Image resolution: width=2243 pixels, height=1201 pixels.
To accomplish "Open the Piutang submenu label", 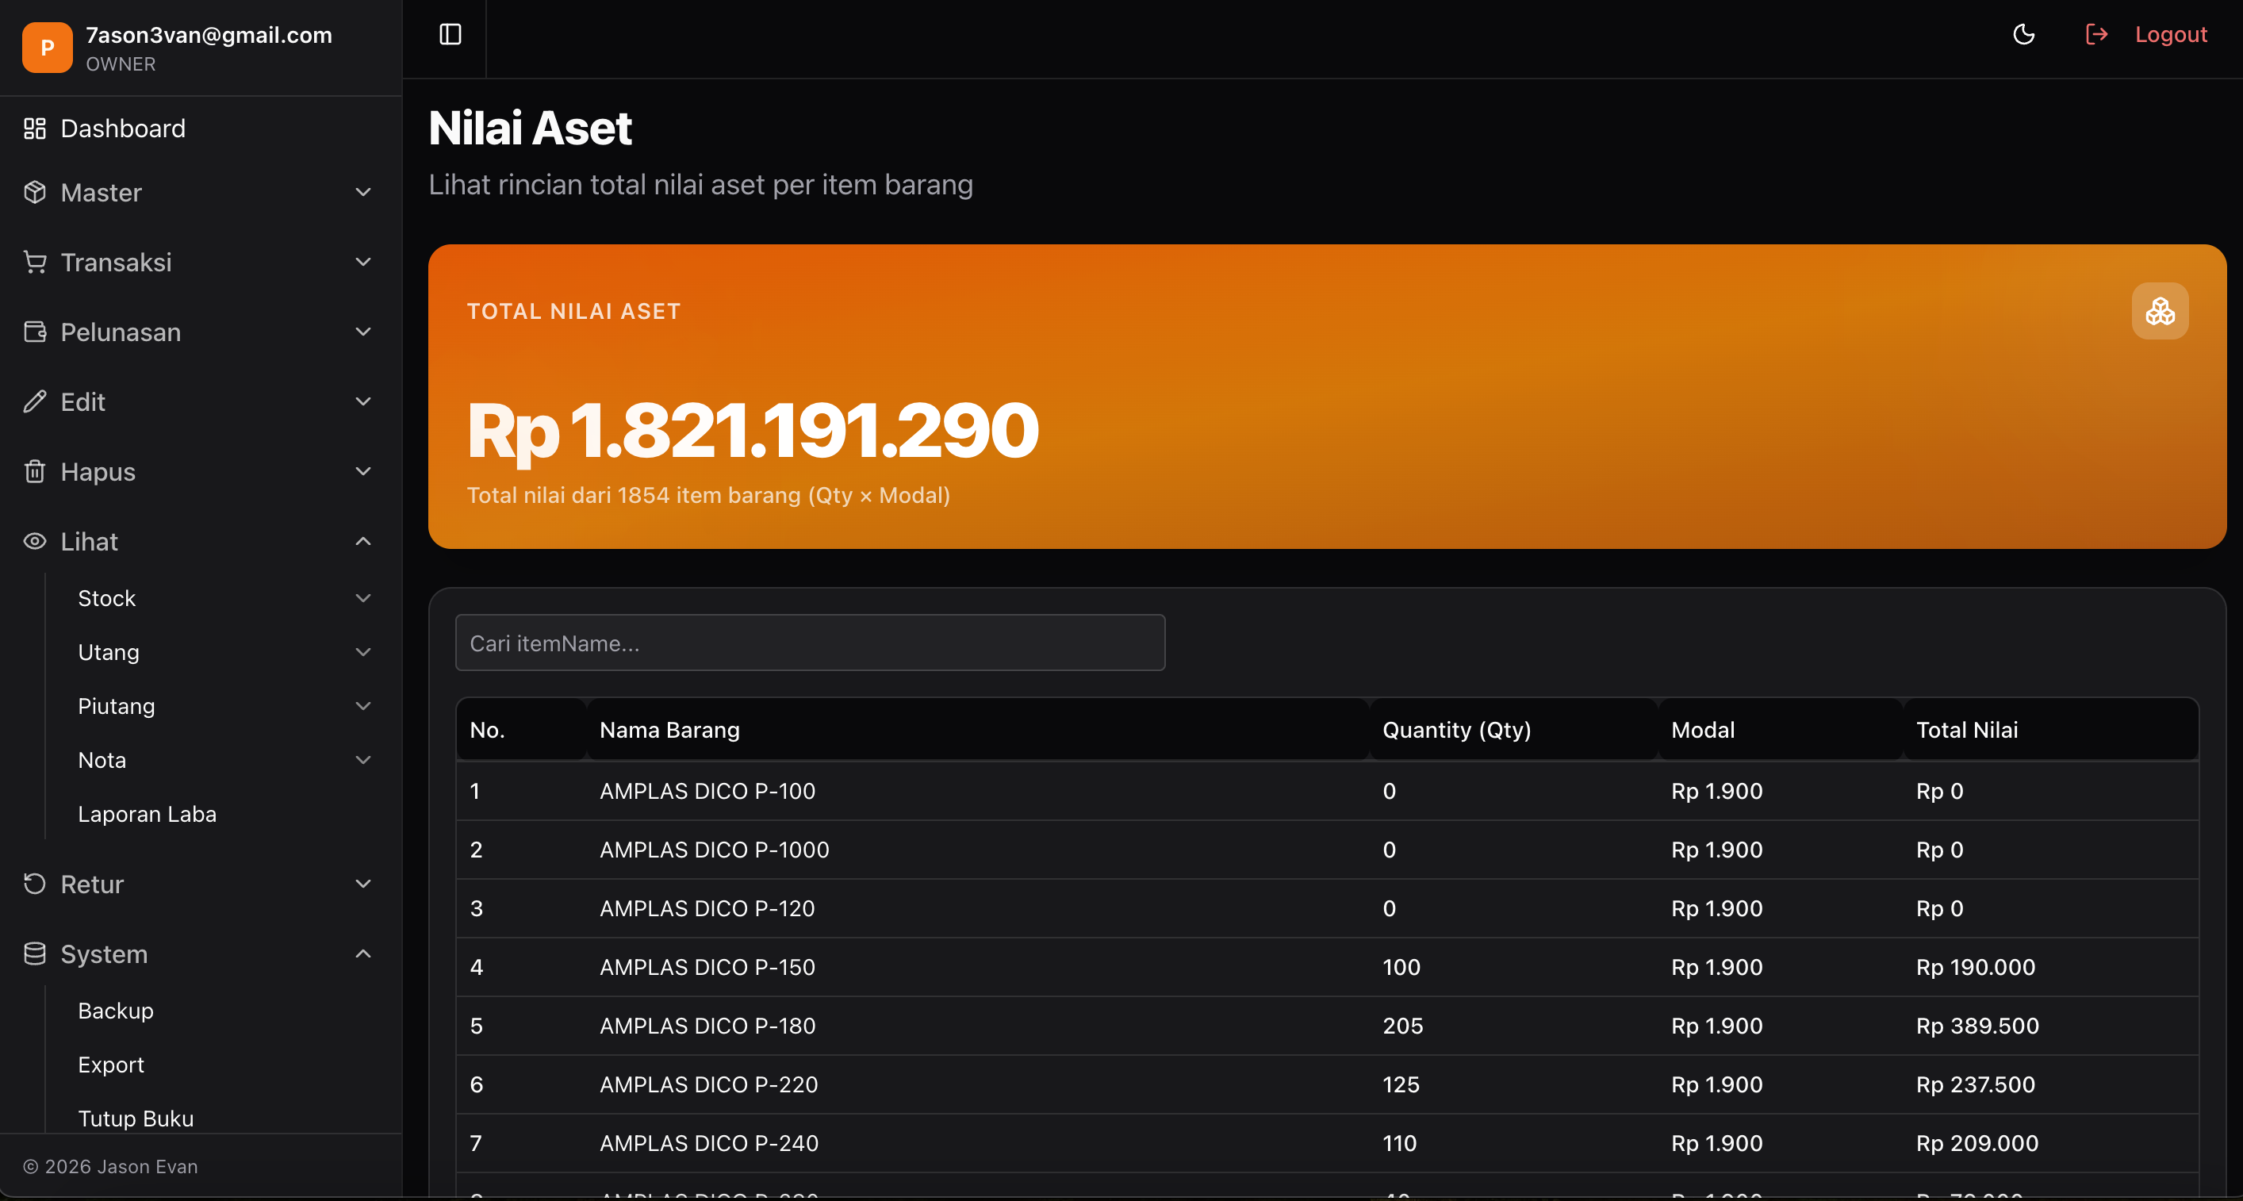I will coord(117,706).
